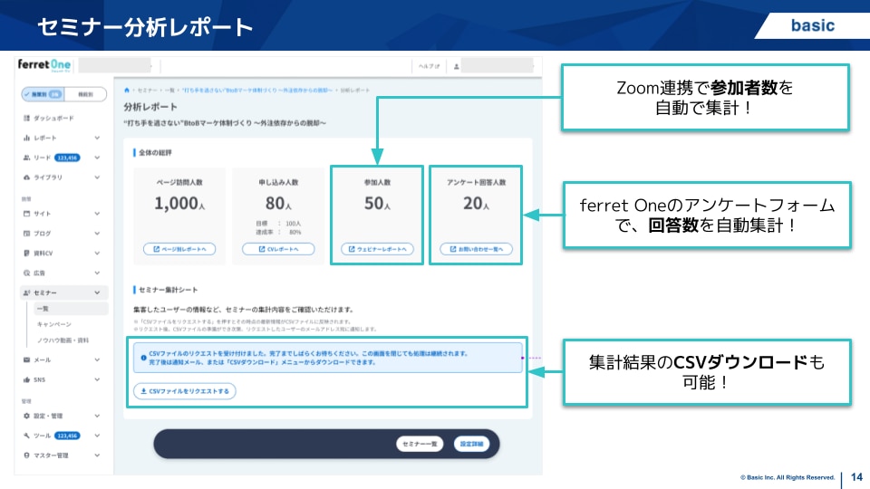Click the 設定詳細 button in bottom bar
Screen dimensions: 870x489
tap(473, 444)
